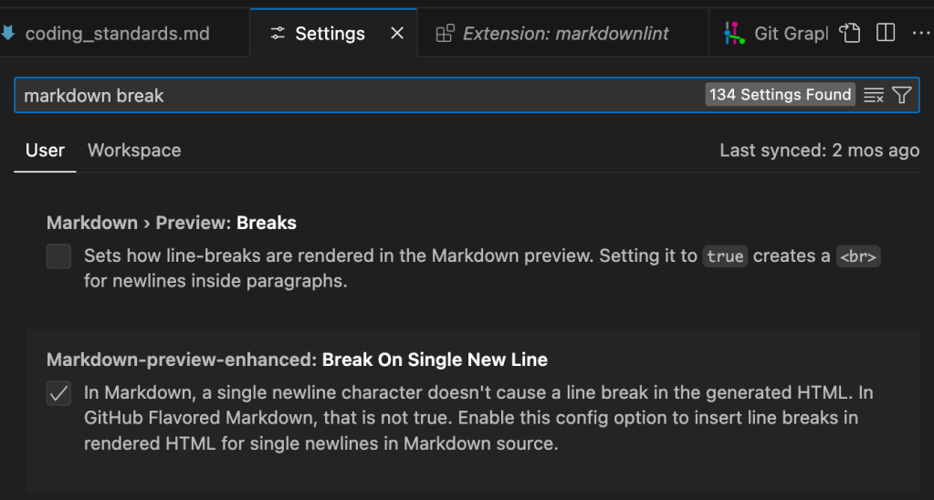Click the Split Editor Right icon

(885, 33)
